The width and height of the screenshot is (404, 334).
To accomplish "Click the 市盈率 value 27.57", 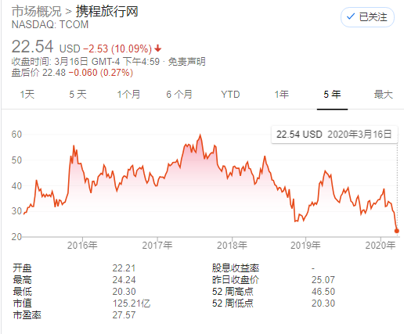I will coord(124,315).
